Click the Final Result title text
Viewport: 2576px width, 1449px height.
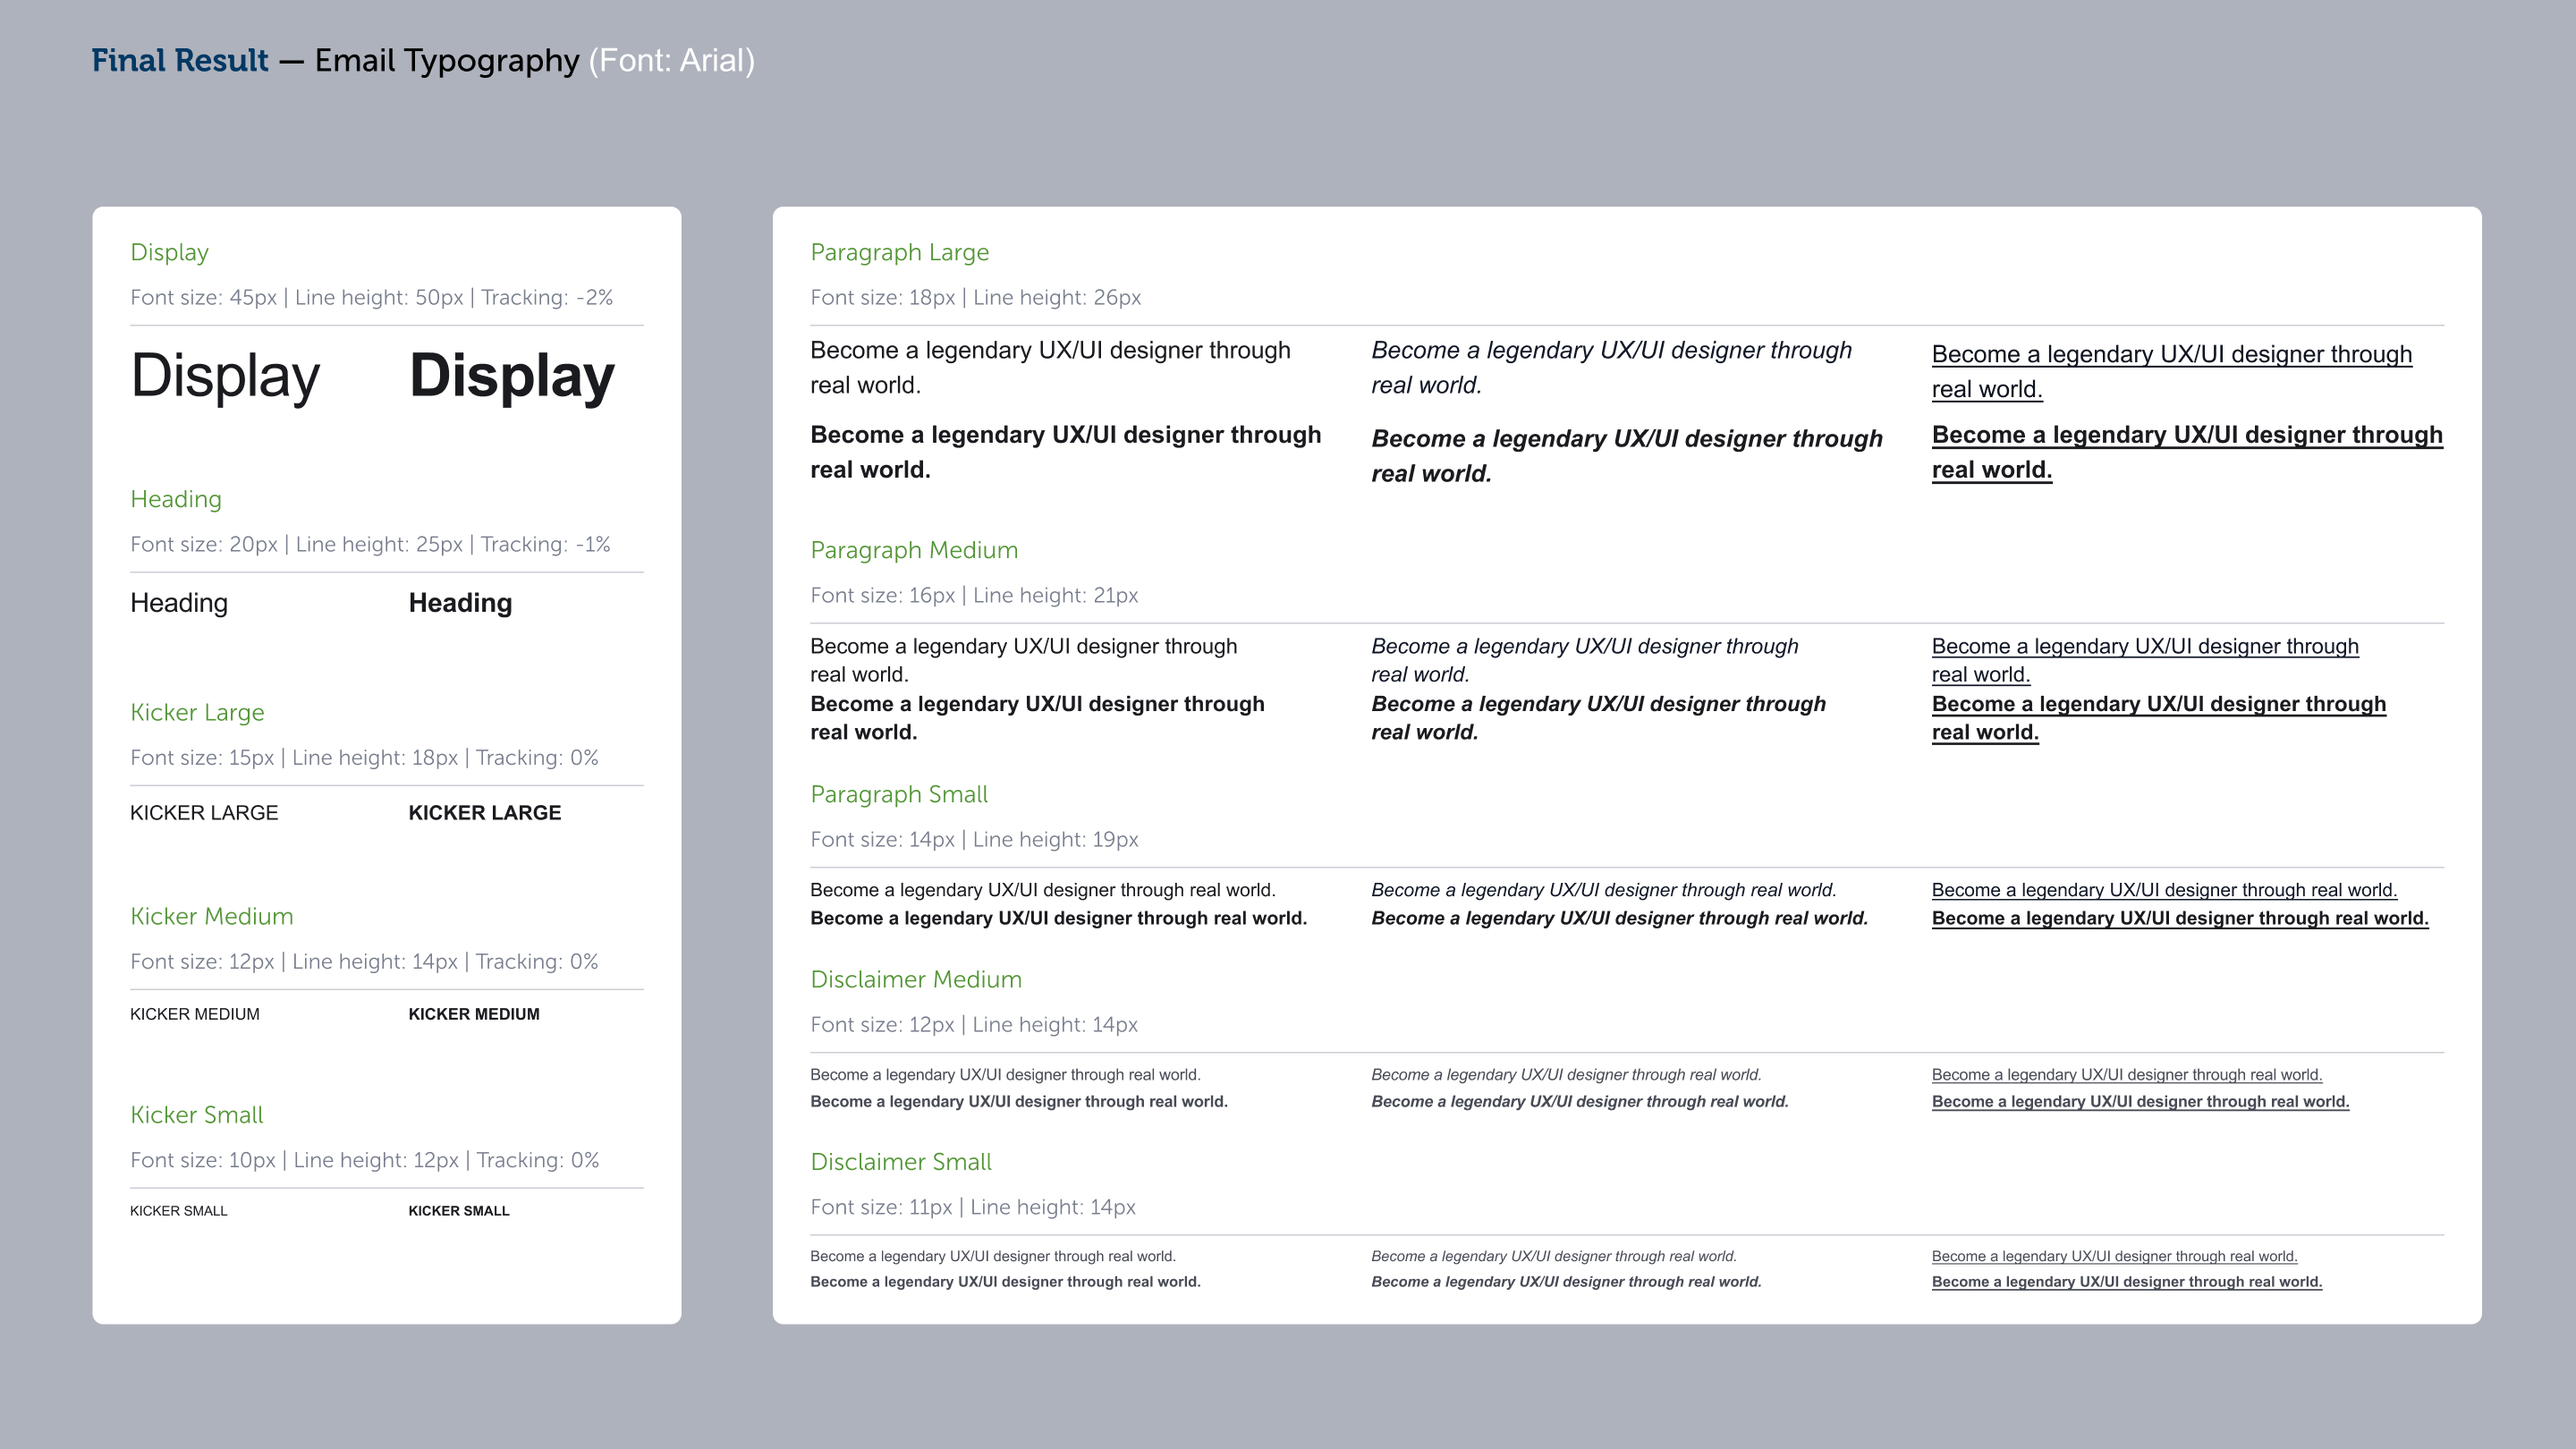pos(180,61)
